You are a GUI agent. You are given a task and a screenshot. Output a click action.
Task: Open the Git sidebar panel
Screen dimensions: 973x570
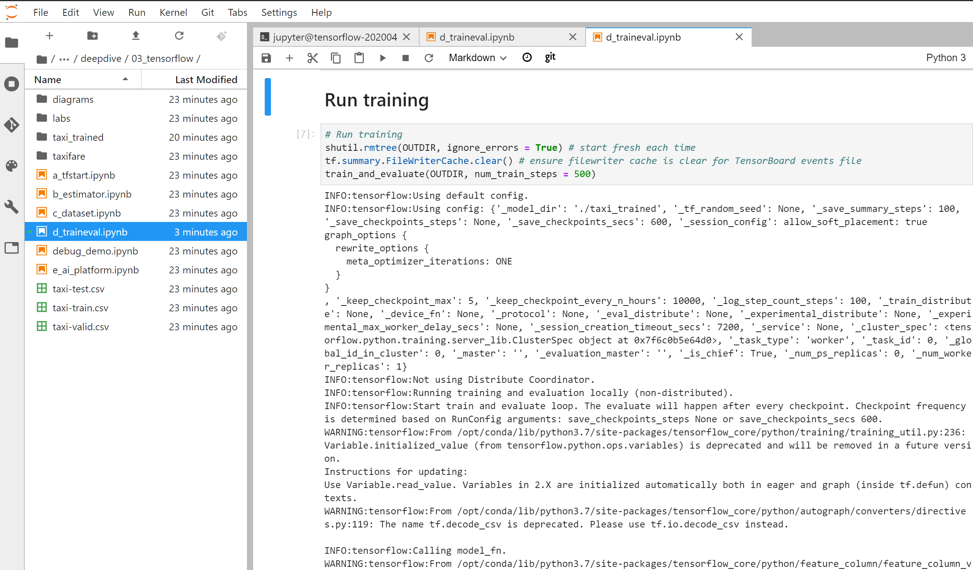(x=12, y=125)
